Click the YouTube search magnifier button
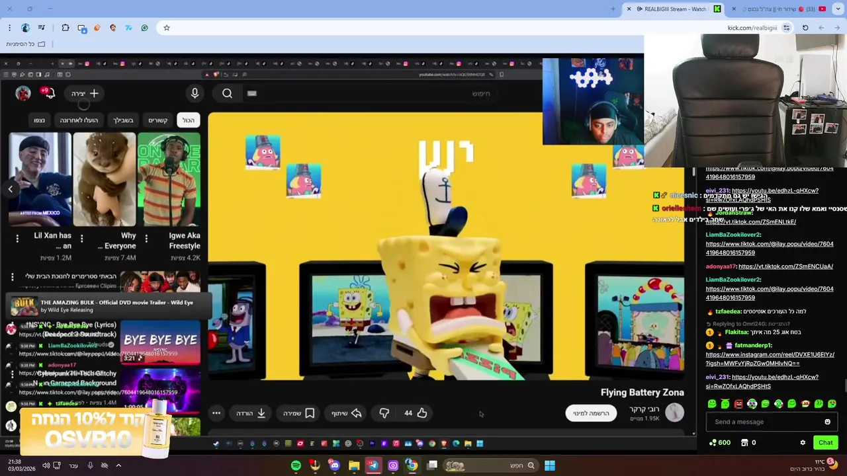 pos(227,93)
